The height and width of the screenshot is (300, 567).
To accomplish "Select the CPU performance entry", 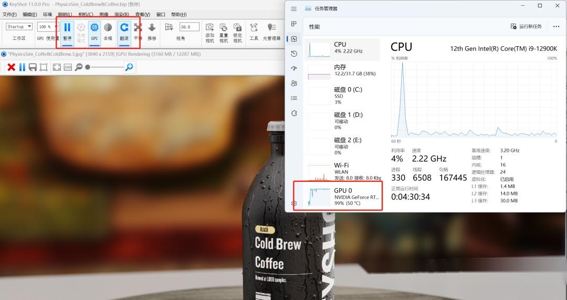I will [342, 49].
